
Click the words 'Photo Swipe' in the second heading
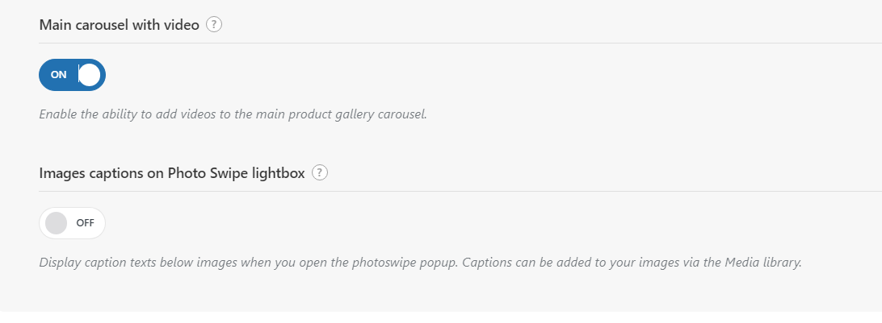tap(203, 172)
